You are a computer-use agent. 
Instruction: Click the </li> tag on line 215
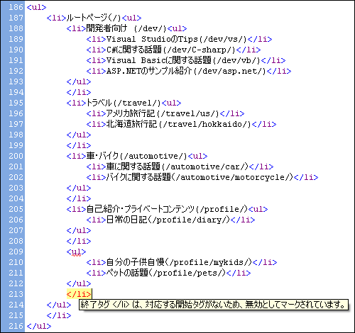(x=59, y=315)
